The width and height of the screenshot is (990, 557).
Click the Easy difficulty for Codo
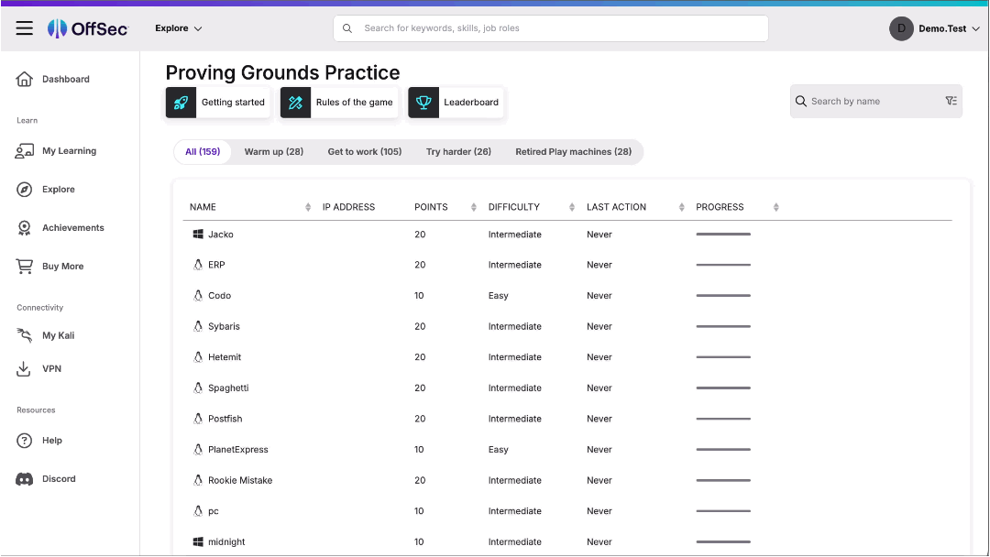tap(498, 295)
